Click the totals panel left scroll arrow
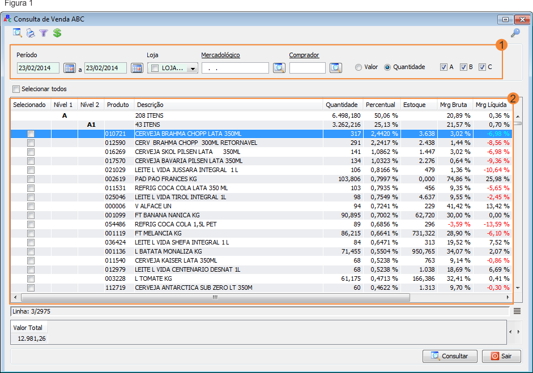The width and height of the screenshot is (533, 373). (510, 332)
